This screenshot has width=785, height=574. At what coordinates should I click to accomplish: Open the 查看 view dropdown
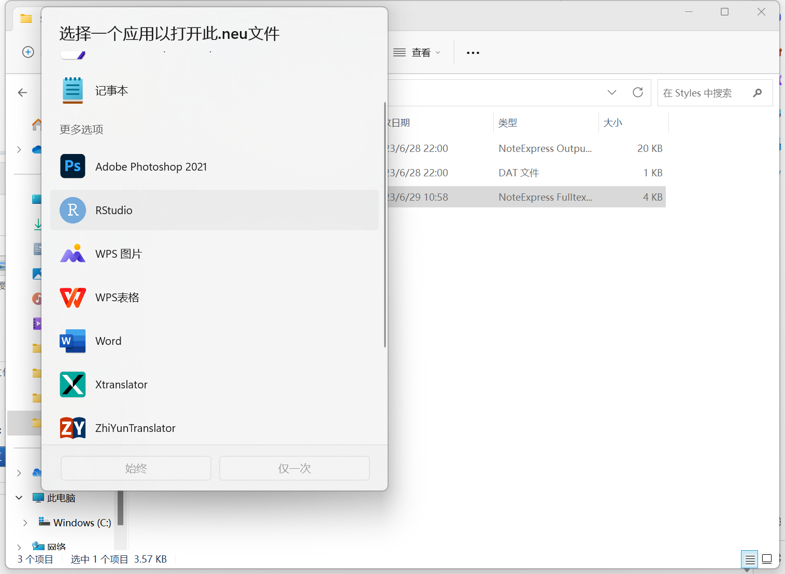(x=417, y=52)
